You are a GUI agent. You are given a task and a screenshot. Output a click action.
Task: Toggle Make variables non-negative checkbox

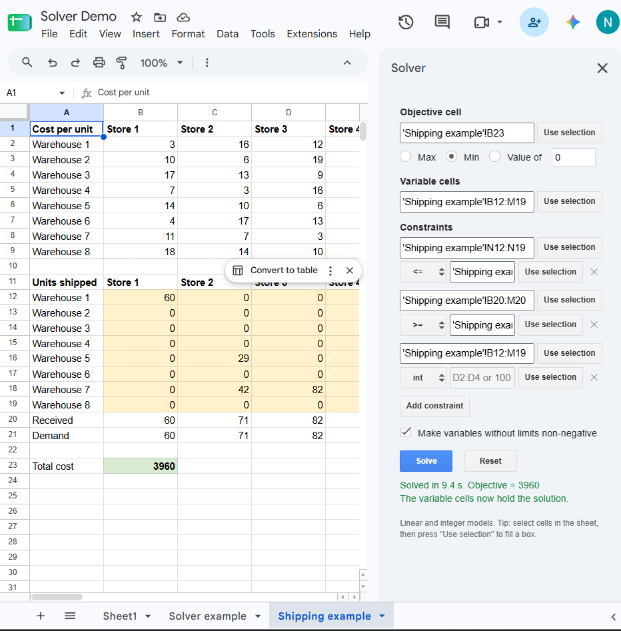[x=406, y=432]
